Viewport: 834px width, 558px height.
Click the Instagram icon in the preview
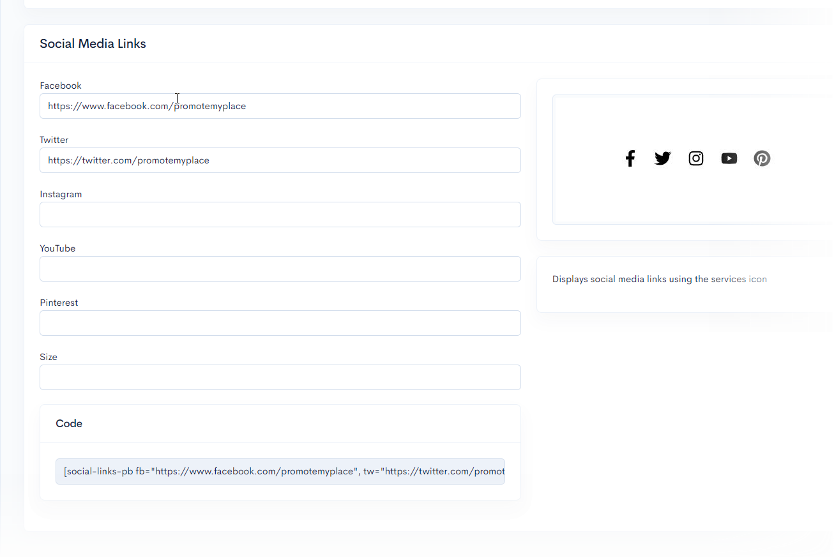[x=696, y=158]
